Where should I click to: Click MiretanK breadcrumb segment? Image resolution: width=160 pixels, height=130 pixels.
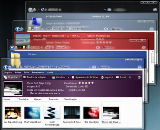point(28,67)
